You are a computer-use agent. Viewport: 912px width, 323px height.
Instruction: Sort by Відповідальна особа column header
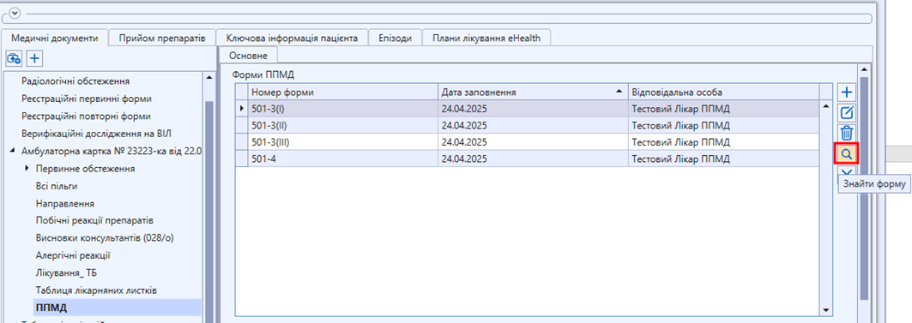(x=723, y=93)
